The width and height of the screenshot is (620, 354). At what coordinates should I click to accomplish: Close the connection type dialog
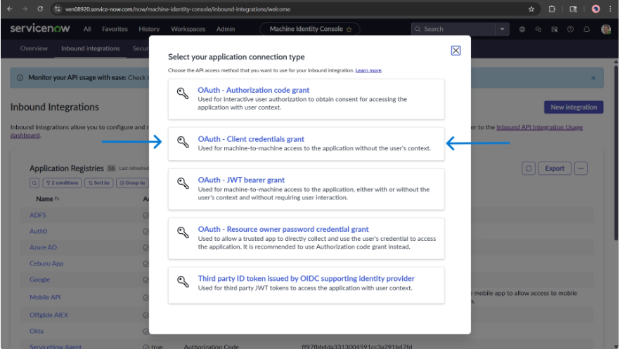(456, 51)
